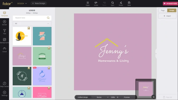Image resolution: width=178 pixels, height=100 pixels.
Task: Switch to the Image tab
Action: point(172,10)
